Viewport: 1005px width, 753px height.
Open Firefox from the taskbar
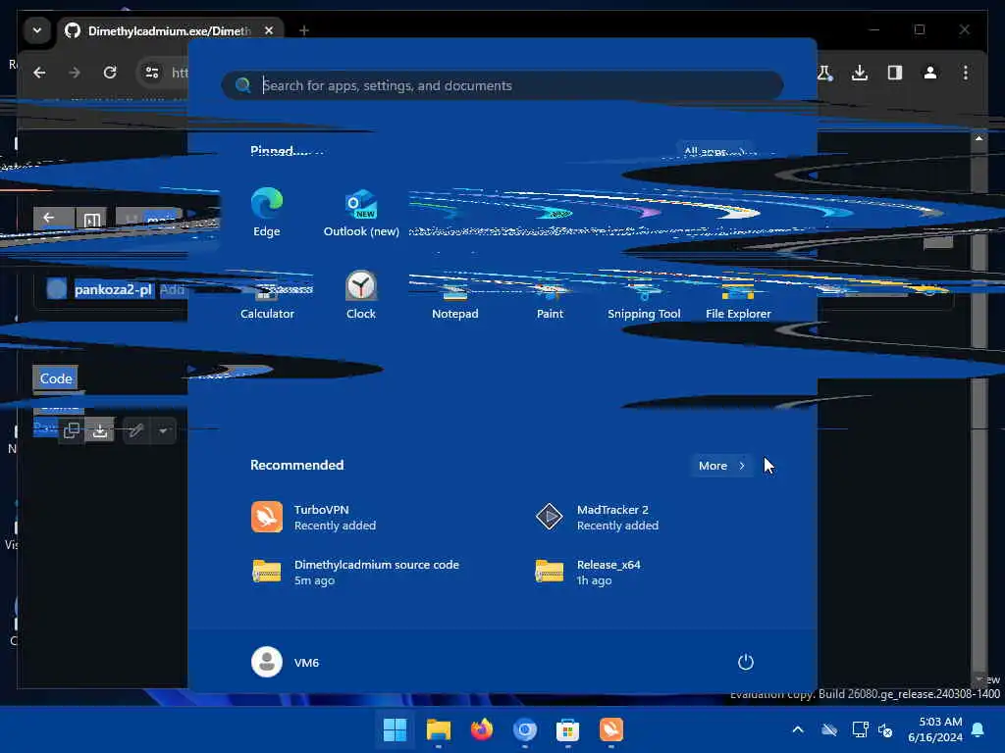pos(481,729)
